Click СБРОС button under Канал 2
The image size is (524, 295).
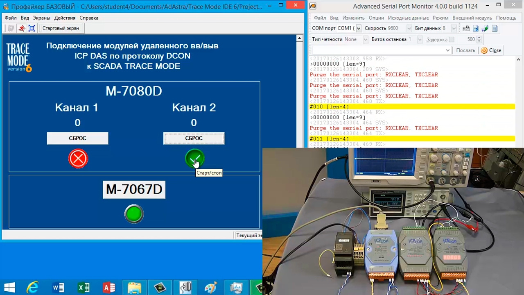pos(194,138)
